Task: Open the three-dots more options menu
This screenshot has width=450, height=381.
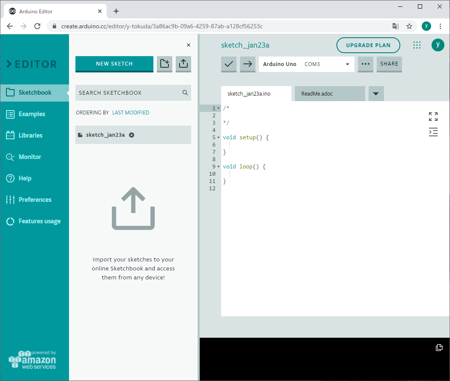Action: pos(365,64)
